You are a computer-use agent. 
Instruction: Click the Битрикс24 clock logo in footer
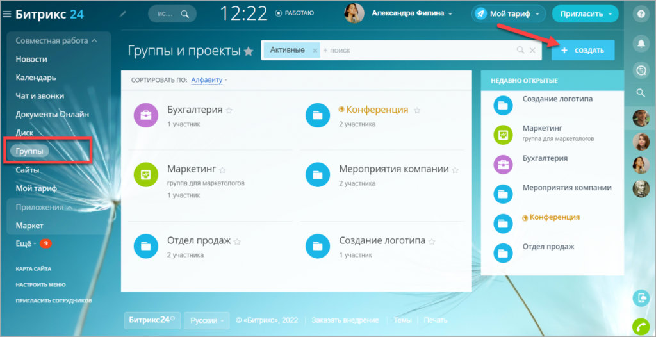(x=152, y=320)
